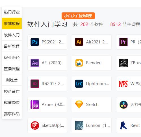Open 校企合作 sidebar entry
This screenshot has width=141, height=137.
[x=12, y=91]
